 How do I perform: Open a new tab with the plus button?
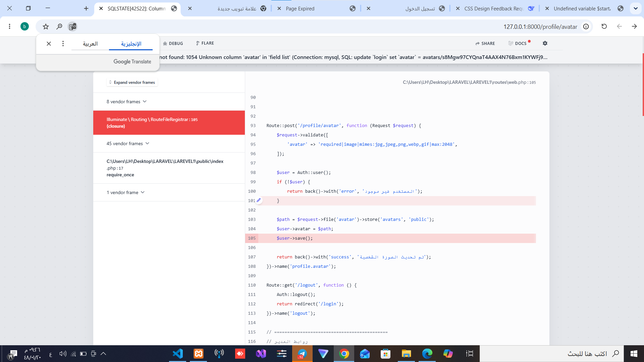tap(86, 8)
